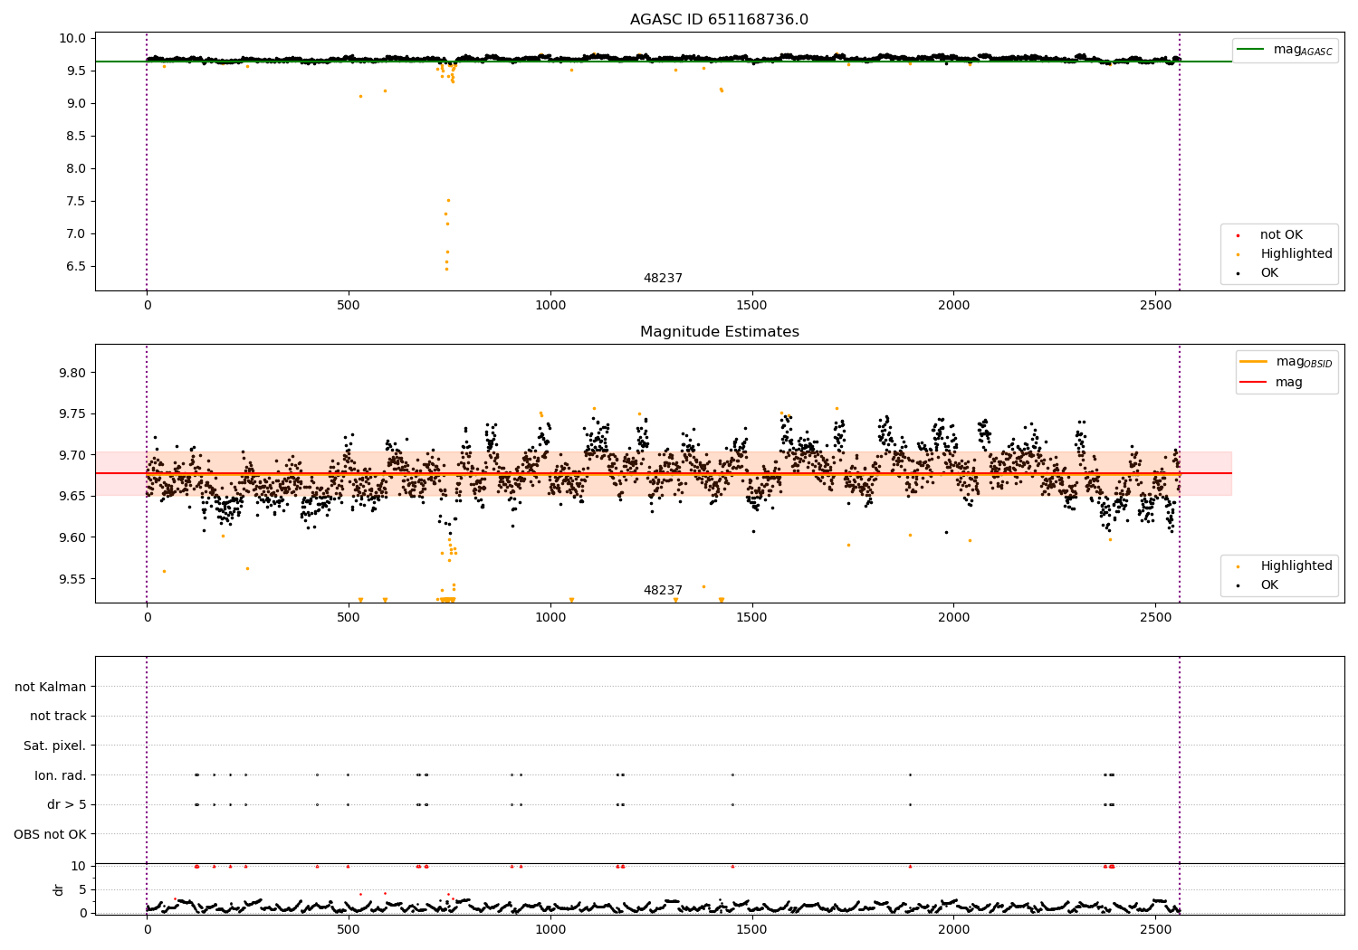Click the 'Magnitude Estimates' subplot title
The height and width of the screenshot is (950, 1358).
tap(720, 332)
